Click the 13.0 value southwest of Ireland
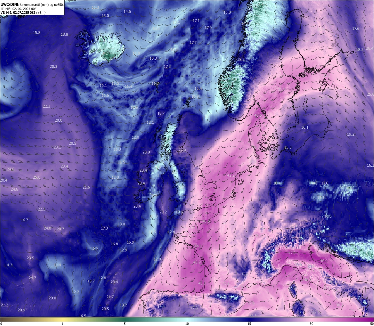 click(121, 224)
